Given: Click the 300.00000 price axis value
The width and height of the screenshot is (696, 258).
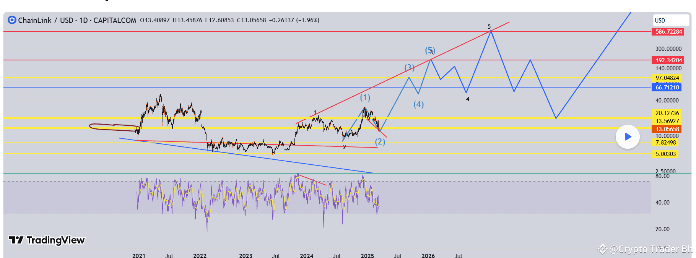Looking at the screenshot, I should (x=668, y=49).
